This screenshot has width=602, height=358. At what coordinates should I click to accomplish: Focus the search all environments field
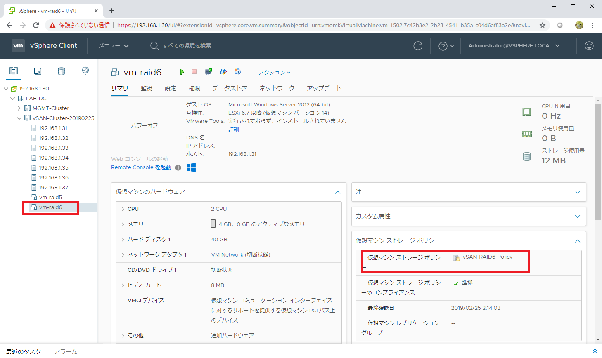click(x=187, y=46)
